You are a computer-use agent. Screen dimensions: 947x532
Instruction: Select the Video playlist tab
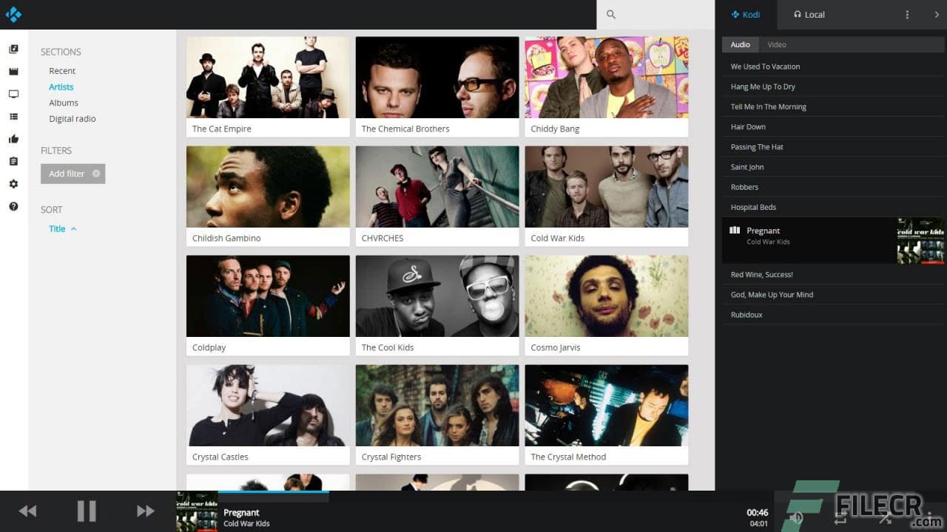click(x=777, y=44)
